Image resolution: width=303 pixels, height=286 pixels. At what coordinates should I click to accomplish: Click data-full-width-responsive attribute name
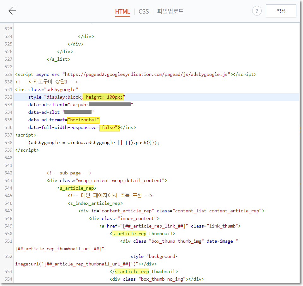(x=62, y=128)
